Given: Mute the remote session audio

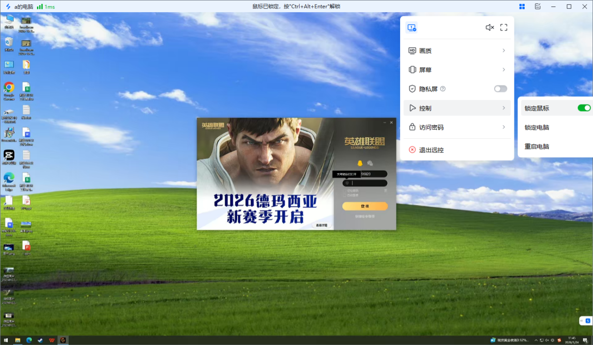Looking at the screenshot, I should pos(489,27).
